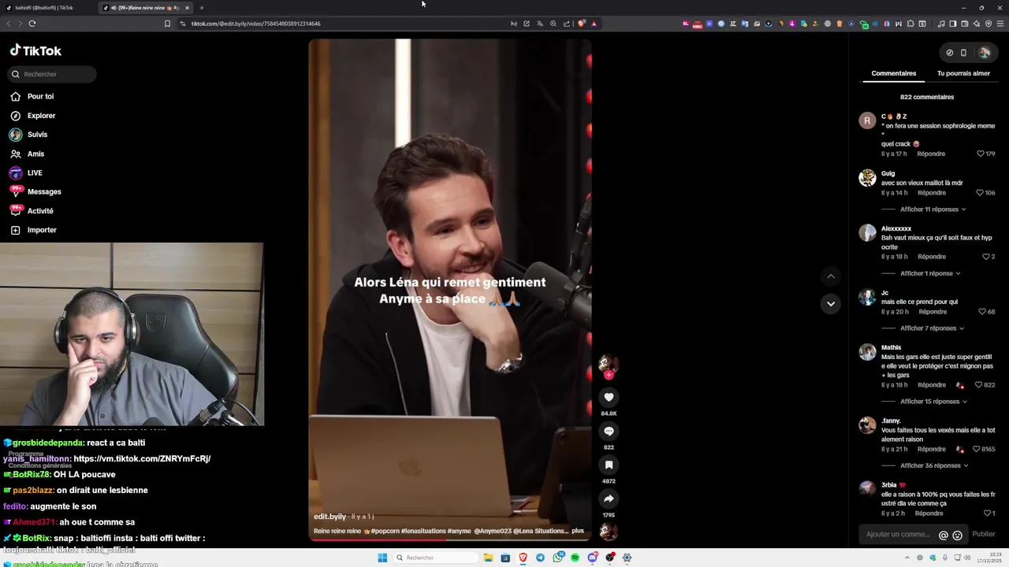Share the video with the arrow icon
Image resolution: width=1009 pixels, height=567 pixels.
(609, 498)
